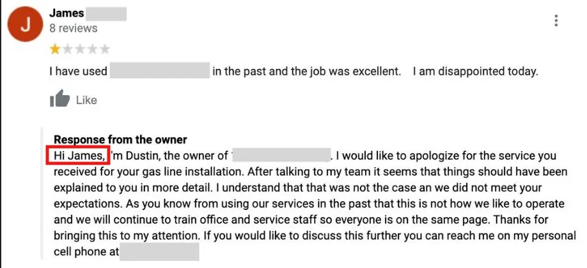Click the "I am disappointed today." sentence
587x268 pixels.
click(x=475, y=71)
